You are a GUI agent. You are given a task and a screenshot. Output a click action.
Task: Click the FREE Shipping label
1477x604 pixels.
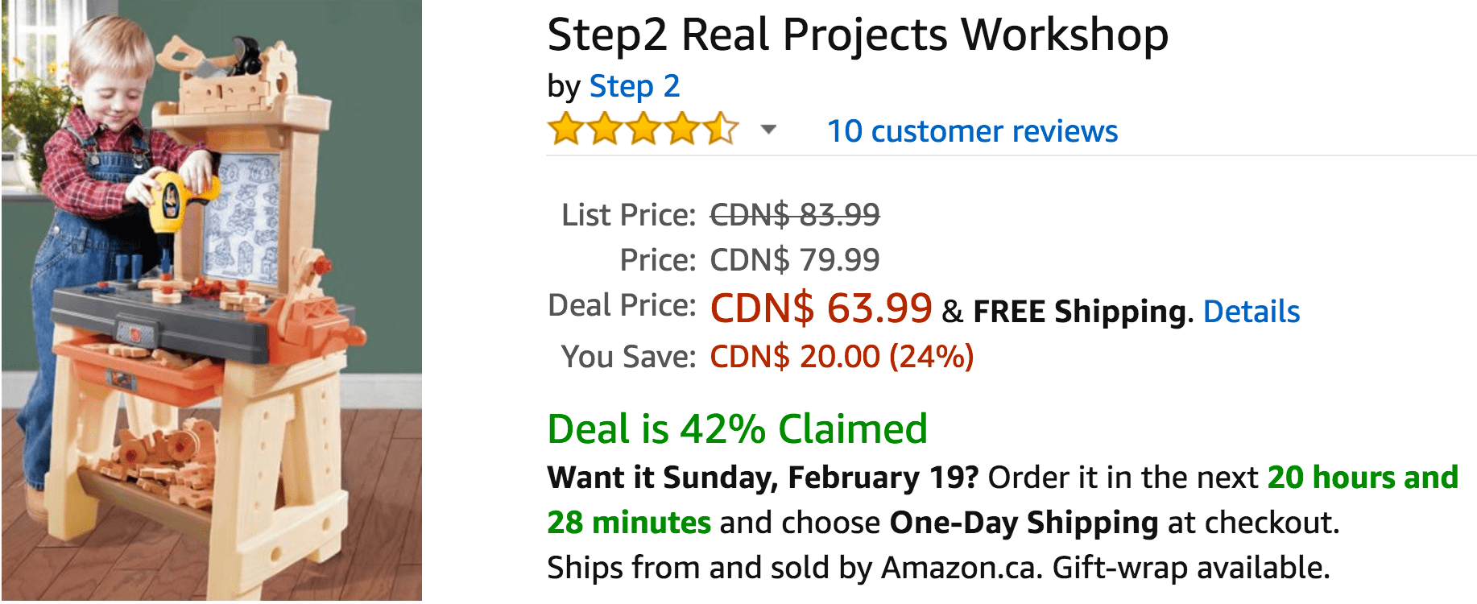pos(1079,312)
